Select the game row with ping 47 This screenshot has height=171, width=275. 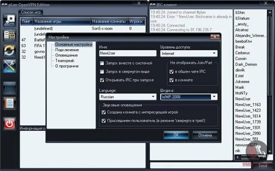pyautogui.click(x=34, y=40)
